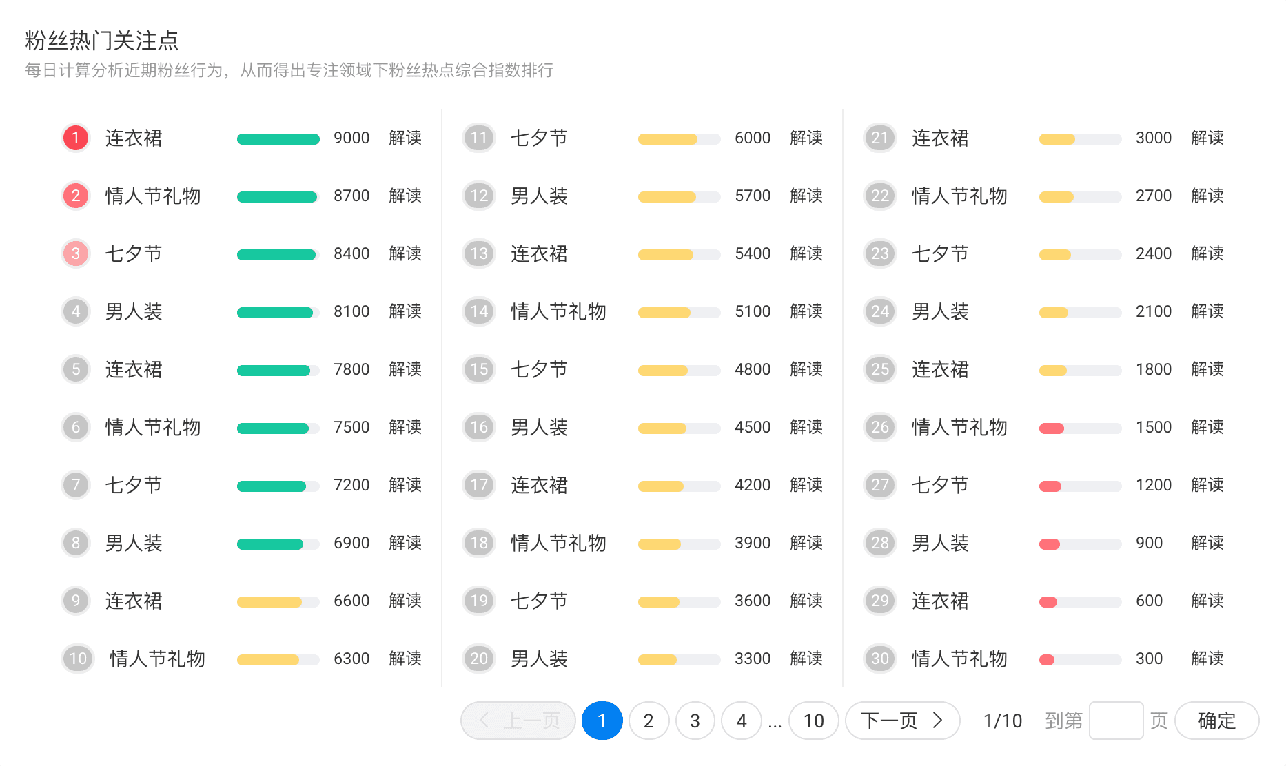
Task: Click the disabled 上一页 button
Action: [x=518, y=721]
